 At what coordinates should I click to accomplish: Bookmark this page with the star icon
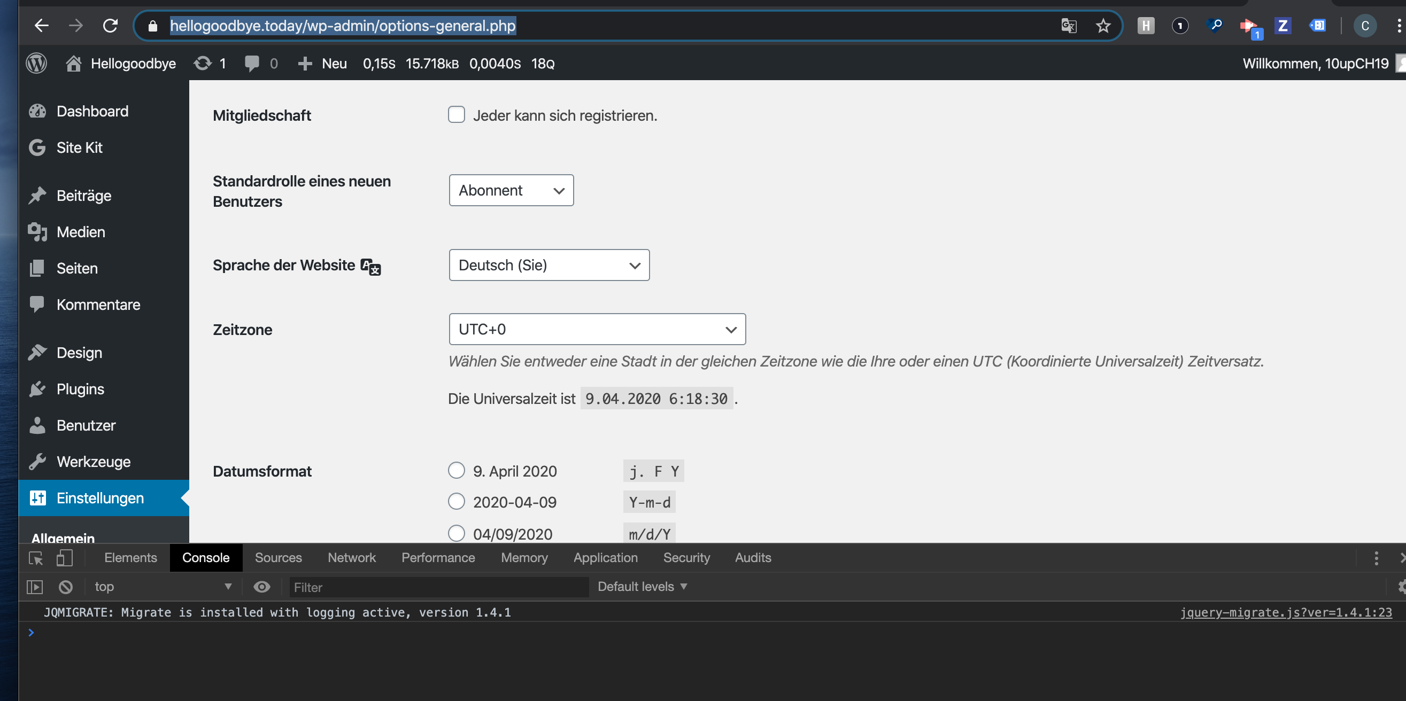(1103, 26)
